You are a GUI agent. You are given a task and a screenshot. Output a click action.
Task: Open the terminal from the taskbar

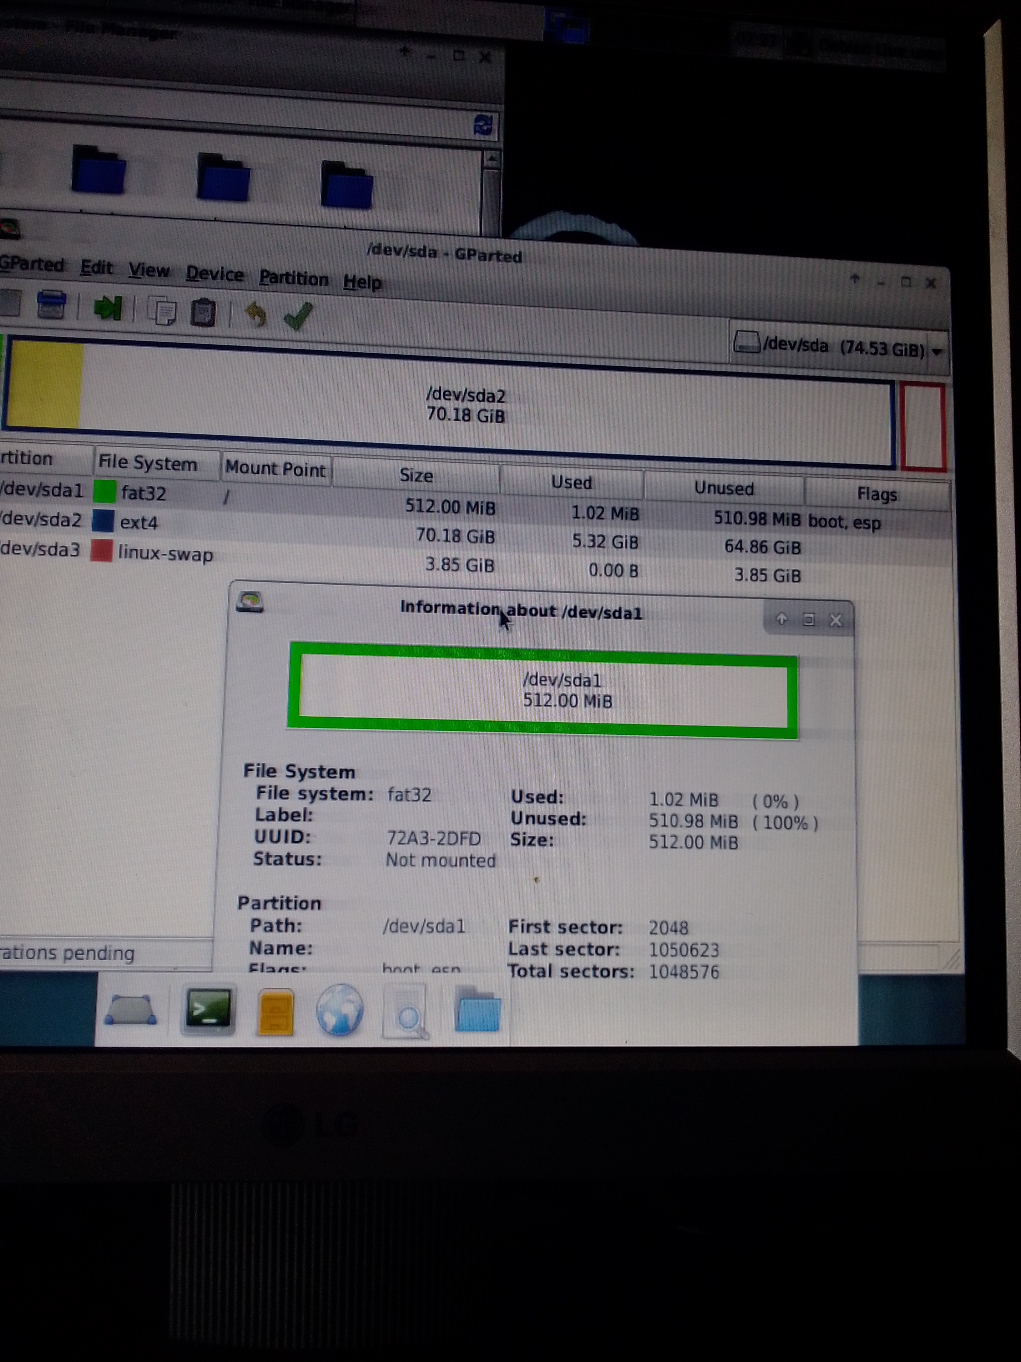pos(209,1010)
